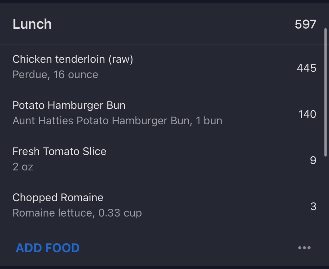Click the 3 calorie value for romaine
Viewport: 329px width, 269px height.
pos(313,207)
